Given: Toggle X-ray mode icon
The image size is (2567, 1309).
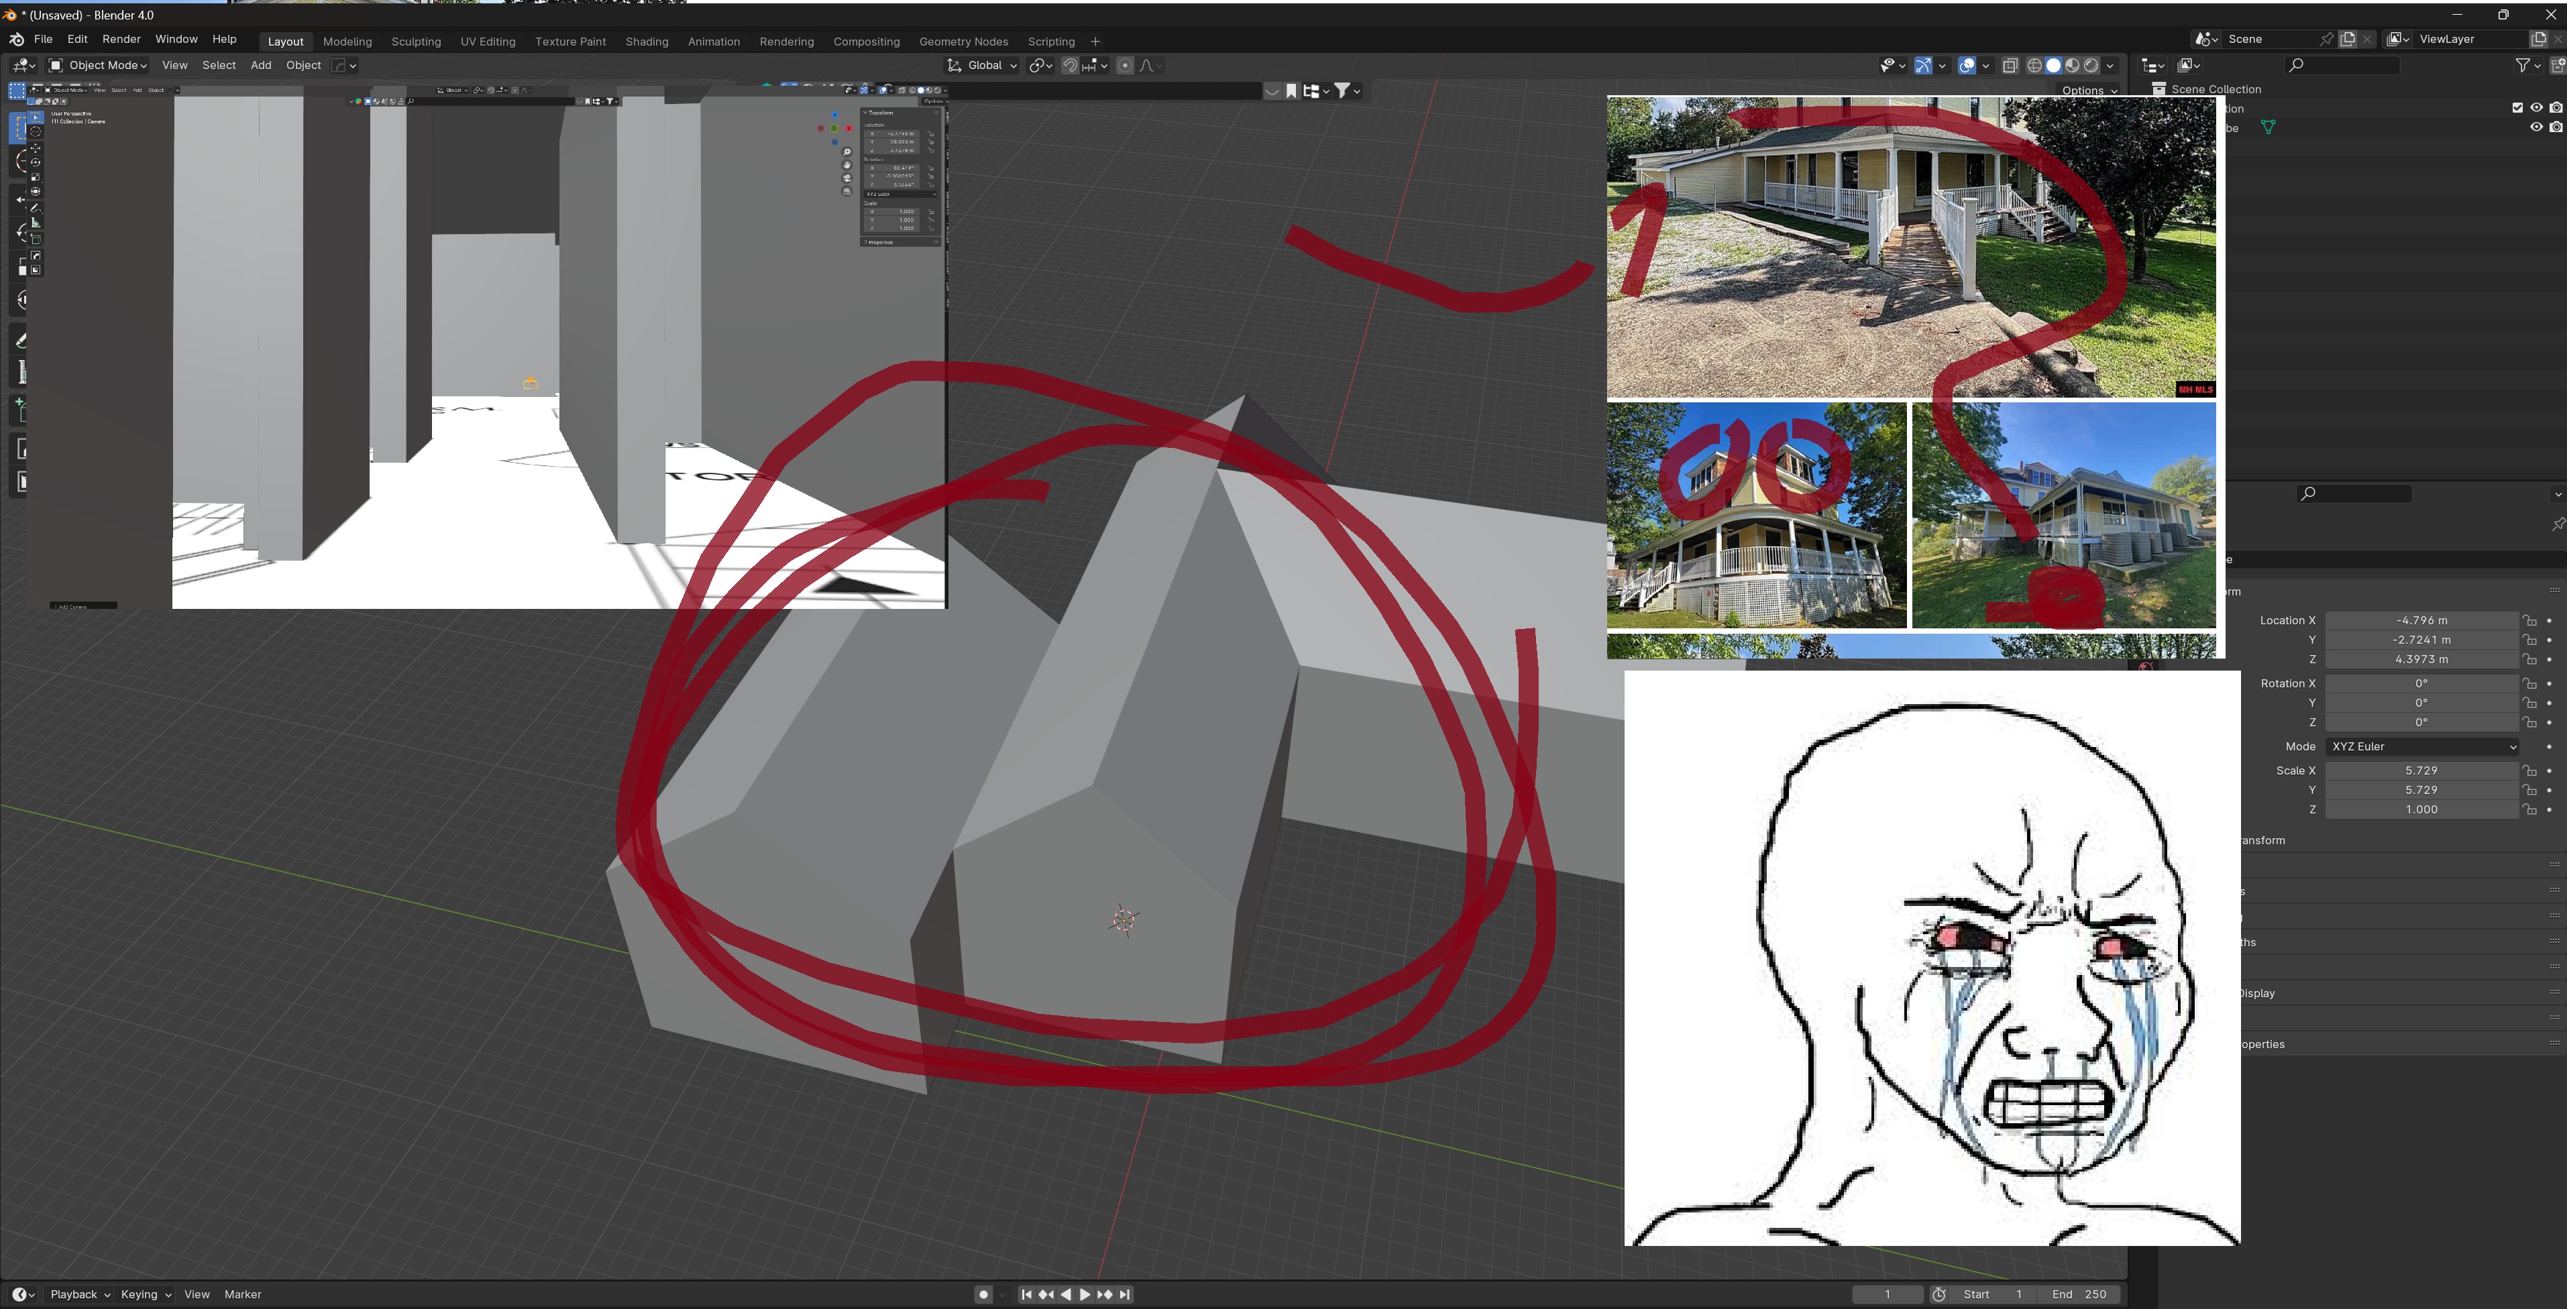Looking at the screenshot, I should (x=2010, y=66).
